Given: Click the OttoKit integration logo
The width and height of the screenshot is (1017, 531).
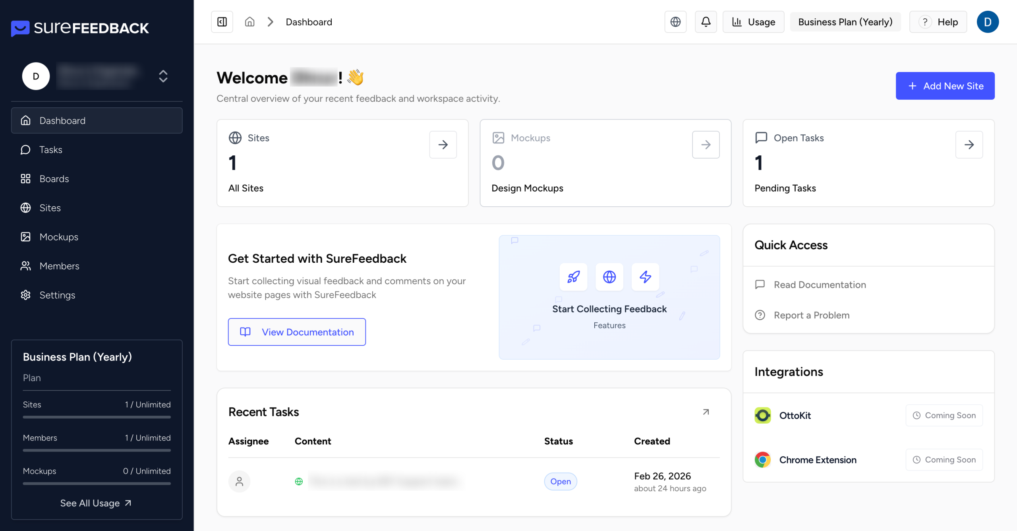Looking at the screenshot, I should pyautogui.click(x=763, y=415).
